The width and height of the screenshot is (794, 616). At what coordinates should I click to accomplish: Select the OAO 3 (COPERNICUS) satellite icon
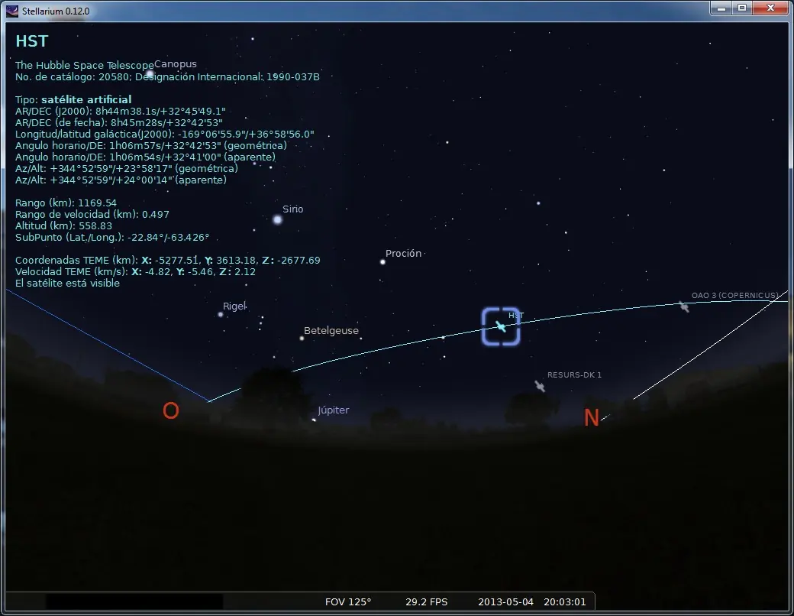[684, 306]
